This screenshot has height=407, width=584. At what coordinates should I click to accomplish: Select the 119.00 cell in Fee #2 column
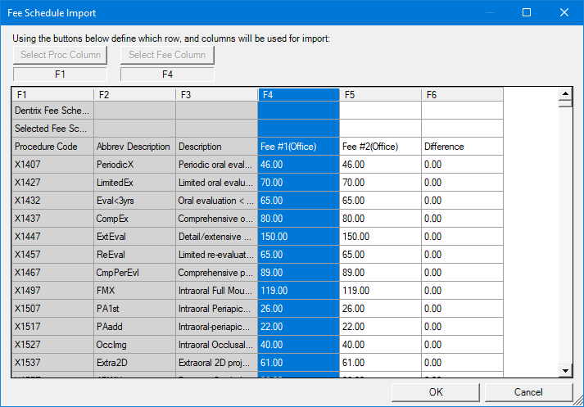point(380,291)
